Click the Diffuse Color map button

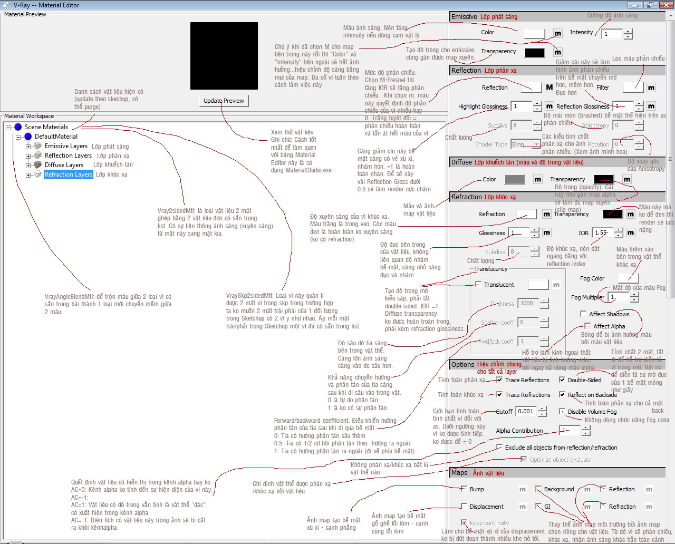(x=537, y=180)
